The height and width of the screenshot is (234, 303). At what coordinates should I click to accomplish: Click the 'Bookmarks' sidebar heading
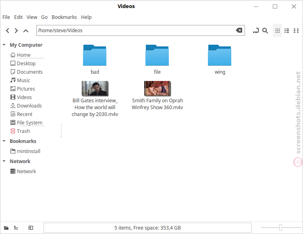23,141
